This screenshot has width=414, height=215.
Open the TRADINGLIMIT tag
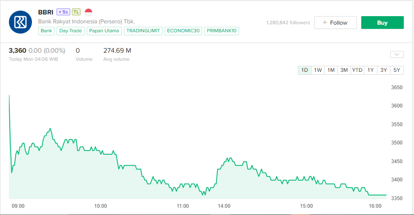143,31
